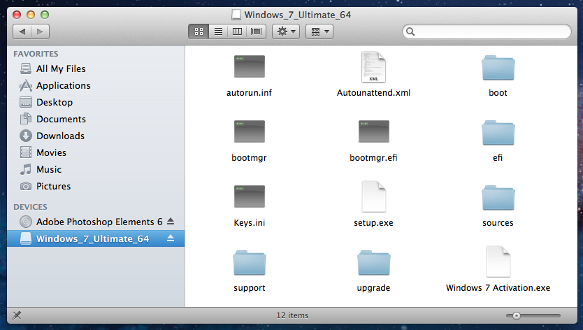Image resolution: width=583 pixels, height=330 pixels.
Task: Open the Action gear menu
Action: tap(286, 31)
